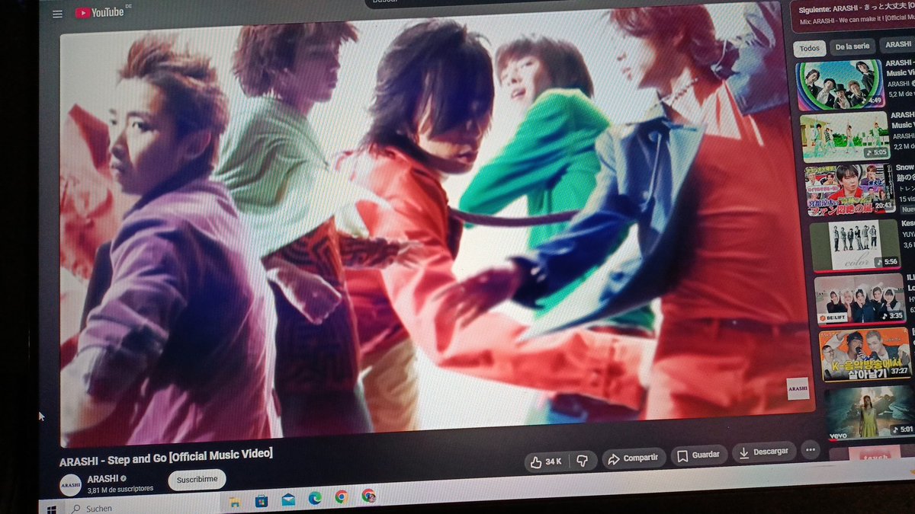Open the Siguiente ARASHI mix playlist panel
Image resolution: width=915 pixels, height=514 pixels.
852,16
